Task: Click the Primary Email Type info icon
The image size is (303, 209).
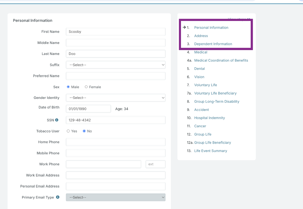Action: (58, 197)
